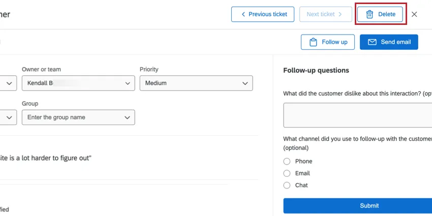Submit the follow-up questions form

(358, 206)
